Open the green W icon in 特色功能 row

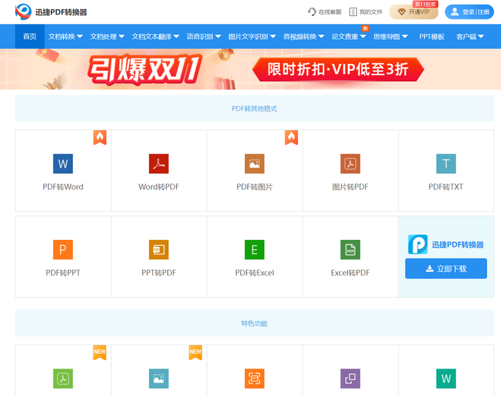(x=446, y=378)
